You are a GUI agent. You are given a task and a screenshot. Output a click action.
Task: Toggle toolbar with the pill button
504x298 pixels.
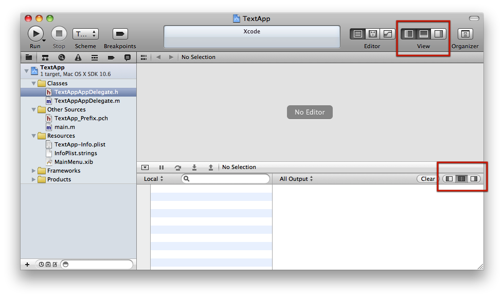(474, 18)
